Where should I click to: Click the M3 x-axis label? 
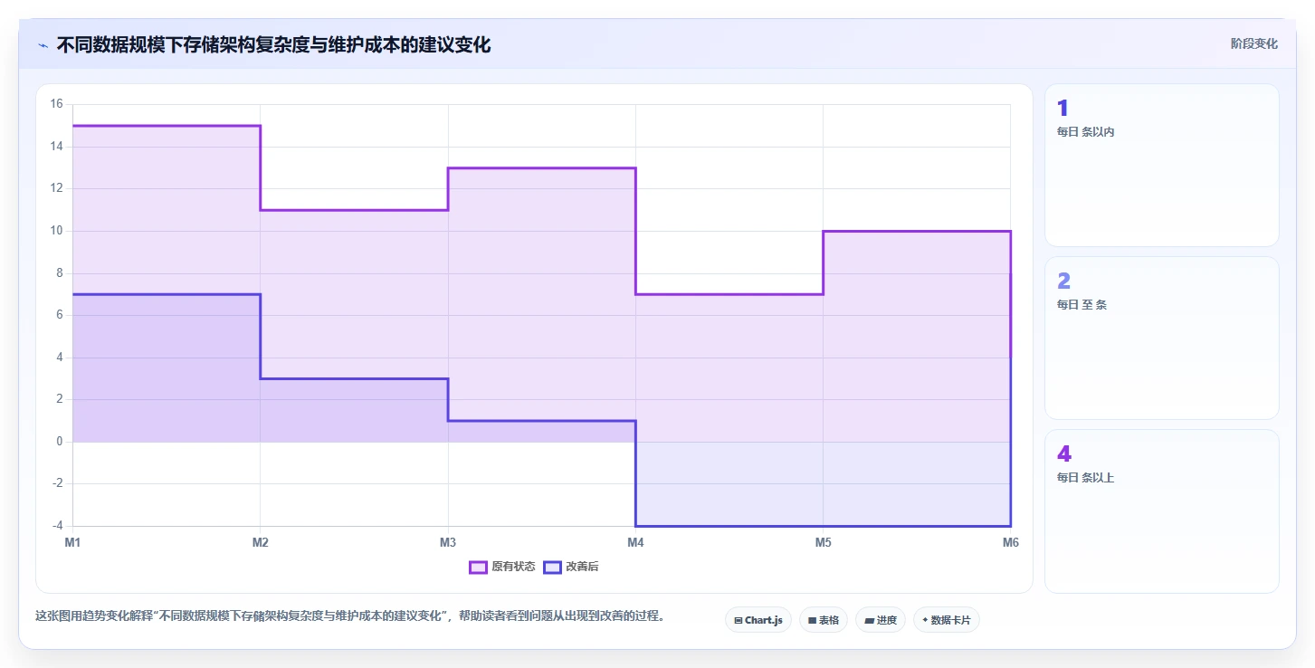447,542
